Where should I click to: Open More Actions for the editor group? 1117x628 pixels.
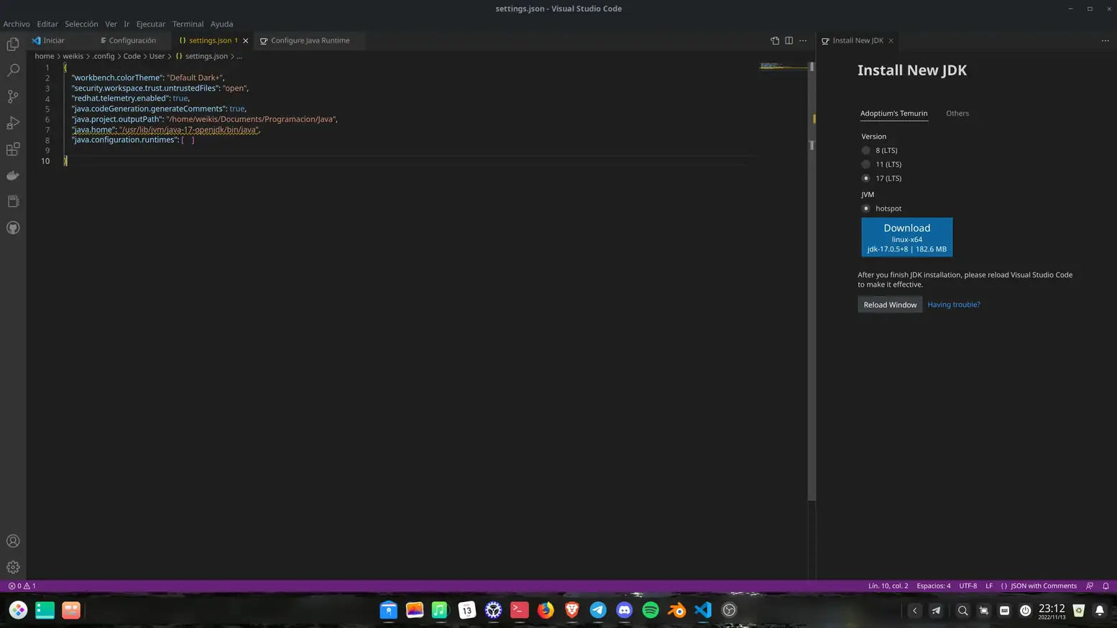tap(803, 40)
